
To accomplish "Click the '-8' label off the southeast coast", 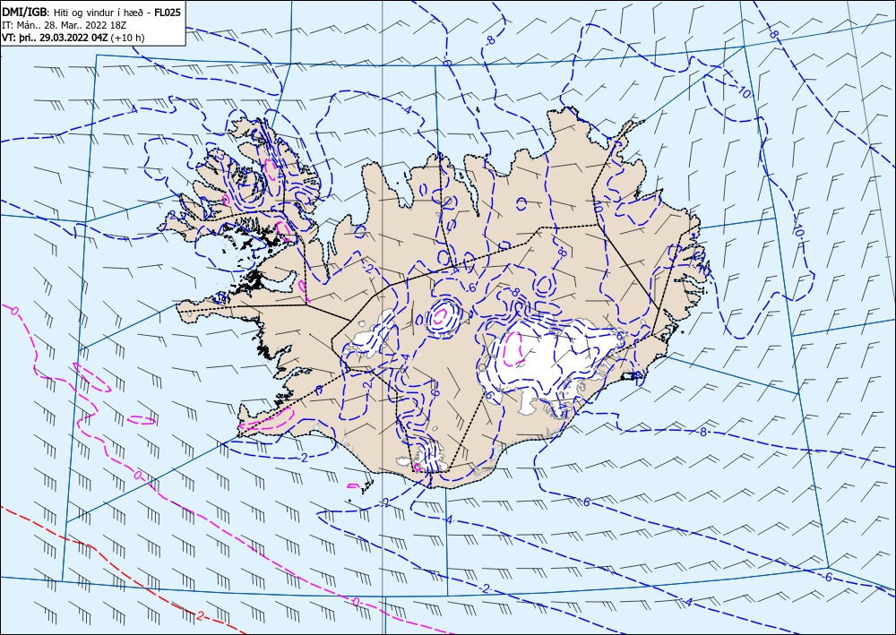I will tap(702, 432).
